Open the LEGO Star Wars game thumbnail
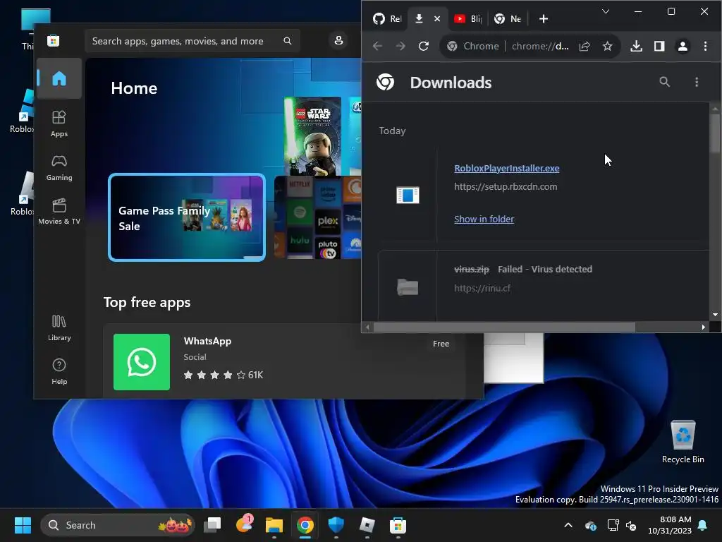 pyautogui.click(x=312, y=136)
